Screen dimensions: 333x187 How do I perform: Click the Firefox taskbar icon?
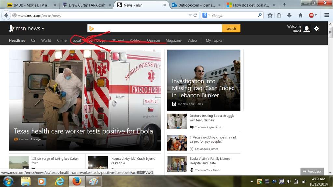point(77,181)
